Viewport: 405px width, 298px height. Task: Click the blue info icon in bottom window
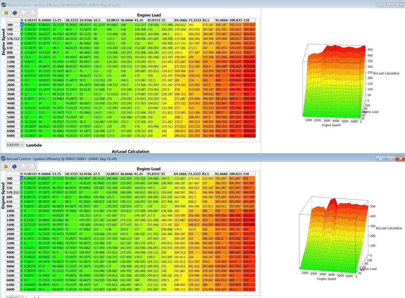15,166
